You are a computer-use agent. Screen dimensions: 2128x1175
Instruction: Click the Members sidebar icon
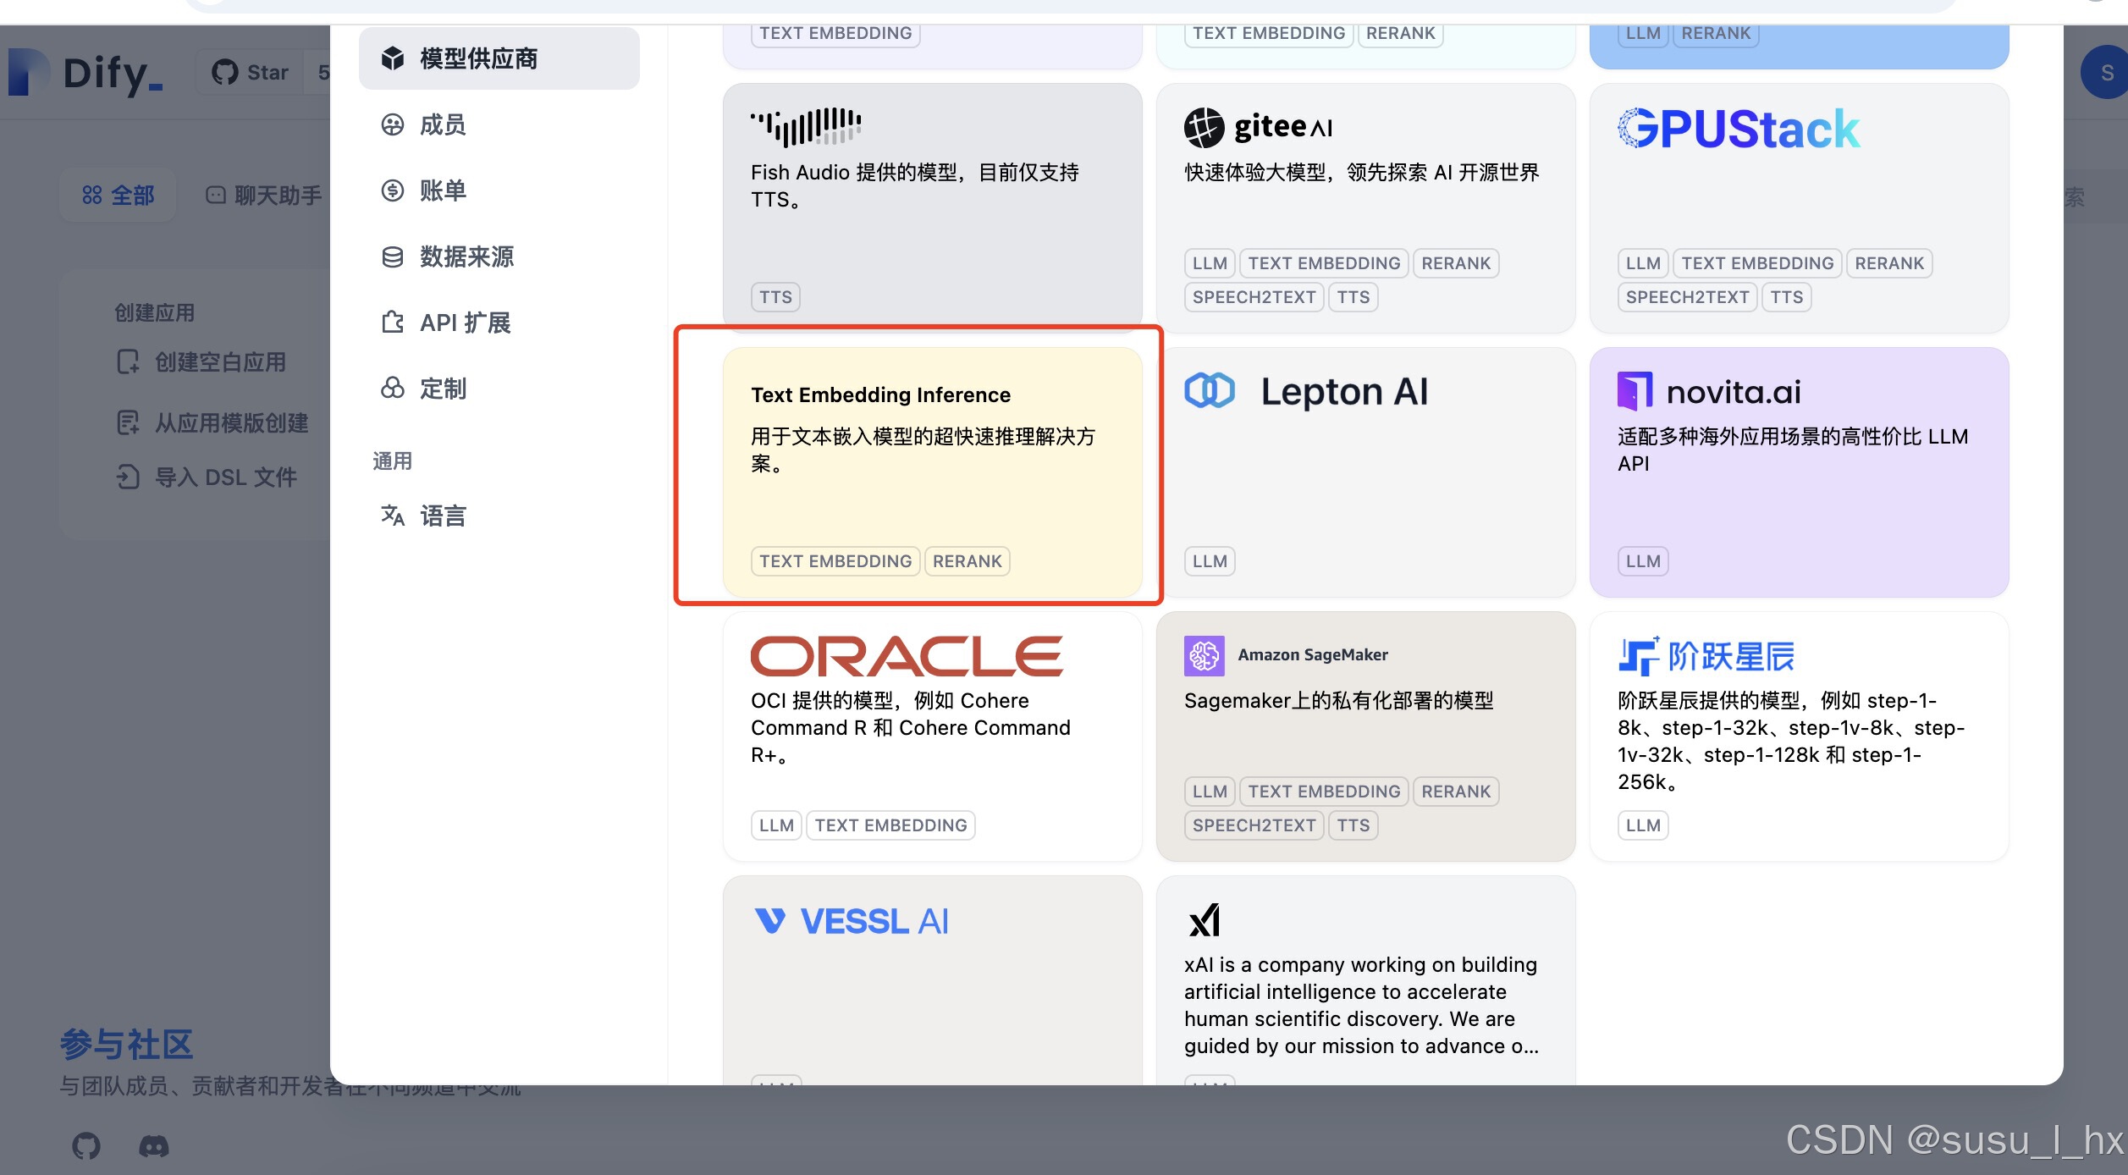pyautogui.click(x=392, y=124)
